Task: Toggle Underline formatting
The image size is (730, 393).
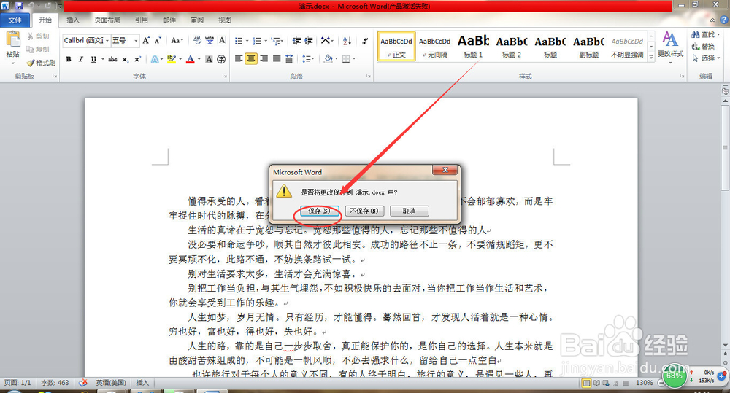Action: pyautogui.click(x=93, y=59)
